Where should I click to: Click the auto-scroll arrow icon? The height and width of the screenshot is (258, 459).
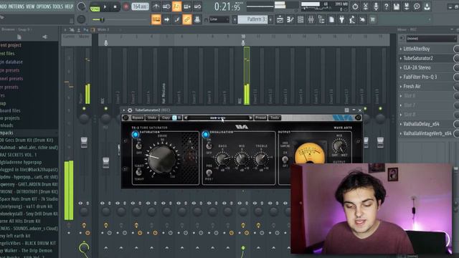[166, 19]
